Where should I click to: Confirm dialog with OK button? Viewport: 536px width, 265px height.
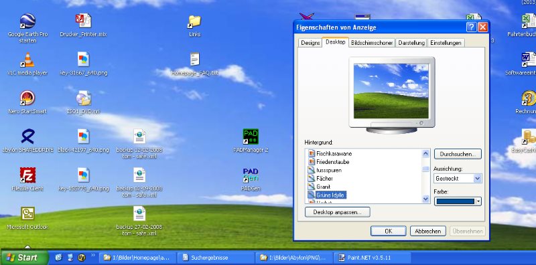tap(389, 231)
